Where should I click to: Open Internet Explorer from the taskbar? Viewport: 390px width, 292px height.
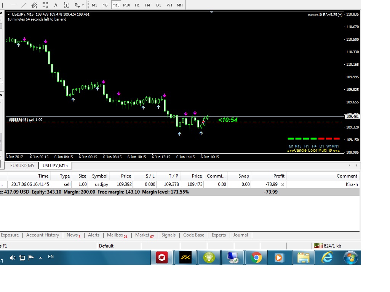(327, 257)
